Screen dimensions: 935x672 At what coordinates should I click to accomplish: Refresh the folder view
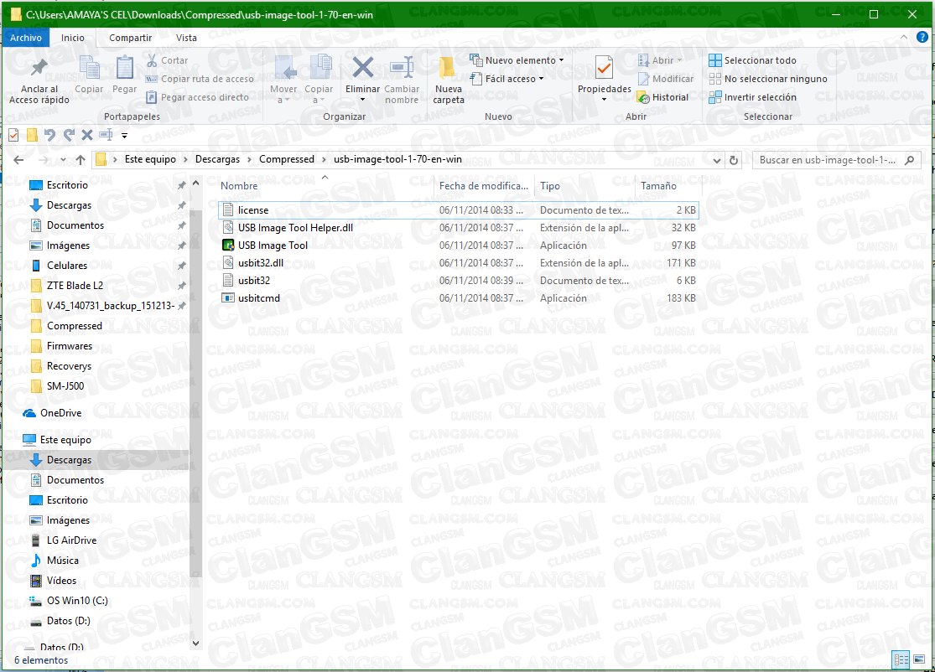734,160
